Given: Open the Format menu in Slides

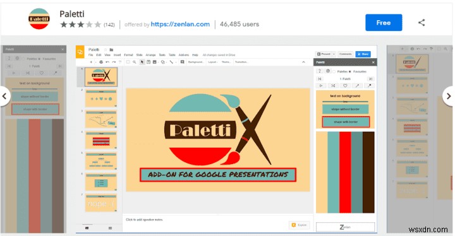Looking at the screenshot, I should pos(128,55).
